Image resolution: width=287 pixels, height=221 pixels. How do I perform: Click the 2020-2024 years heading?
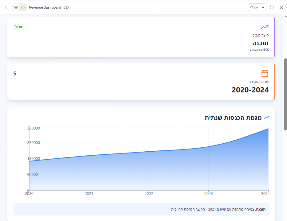(x=250, y=90)
